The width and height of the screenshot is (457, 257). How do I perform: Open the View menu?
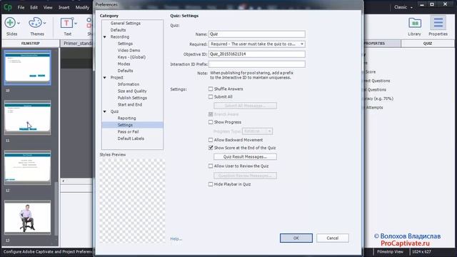(x=48, y=7)
